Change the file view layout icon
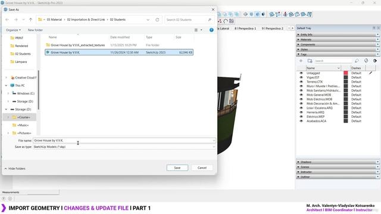This screenshot has width=381, height=214. pyautogui.click(x=196, y=30)
